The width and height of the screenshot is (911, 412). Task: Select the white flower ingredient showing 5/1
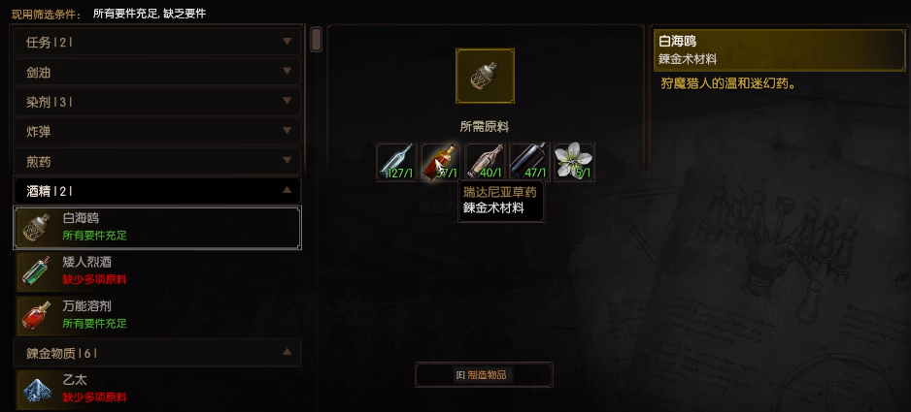(x=574, y=162)
